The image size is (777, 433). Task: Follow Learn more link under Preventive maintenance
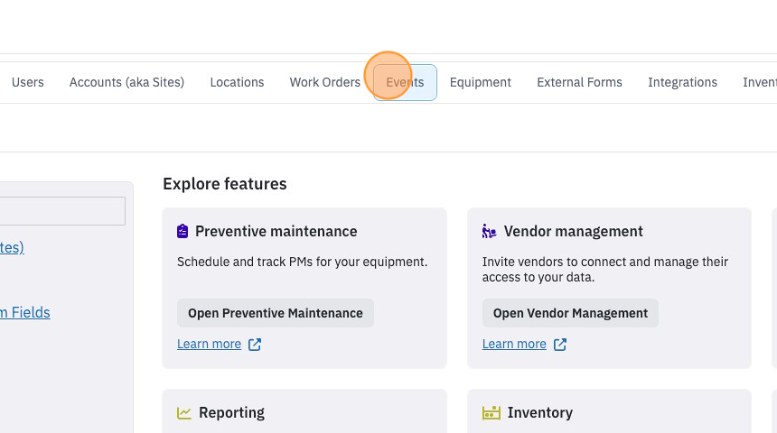coord(209,344)
